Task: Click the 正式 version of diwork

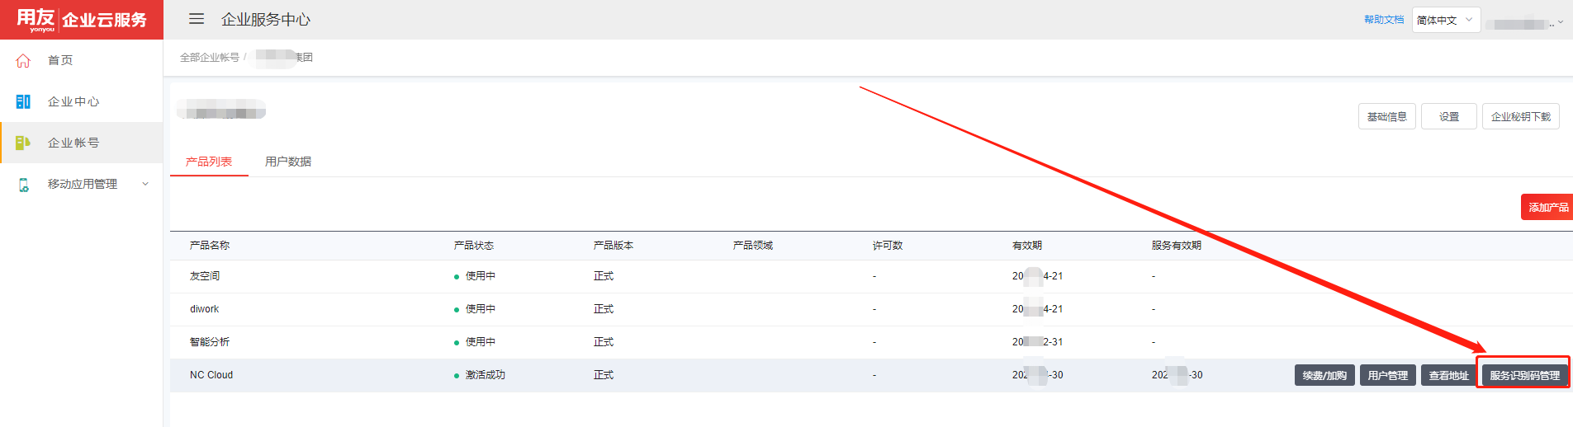Action: click(x=604, y=309)
